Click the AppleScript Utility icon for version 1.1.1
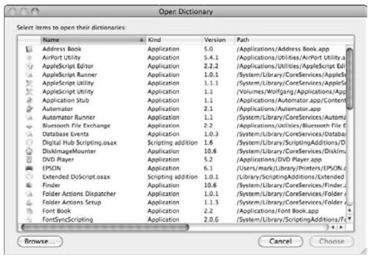This screenshot has height=260, width=372. (29, 83)
